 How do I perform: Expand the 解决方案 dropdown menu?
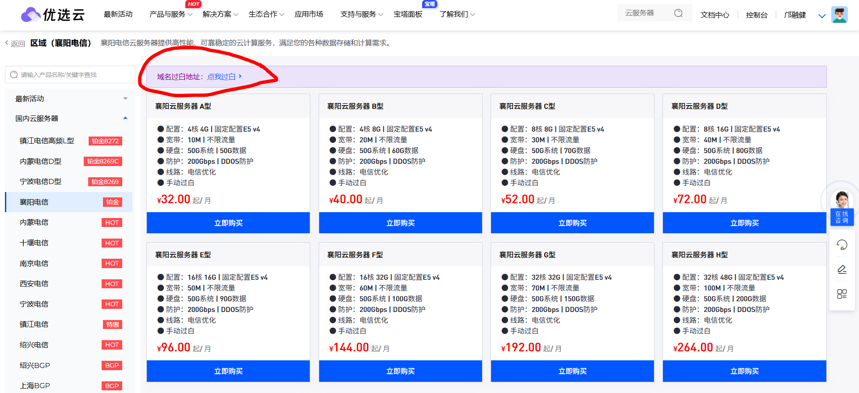click(220, 14)
